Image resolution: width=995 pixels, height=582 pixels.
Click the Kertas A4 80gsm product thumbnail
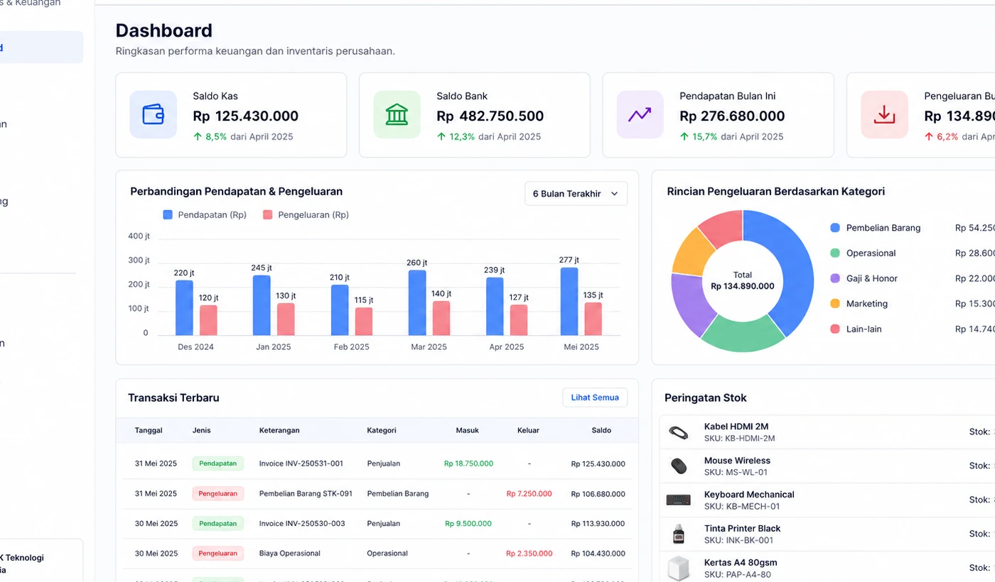(679, 568)
